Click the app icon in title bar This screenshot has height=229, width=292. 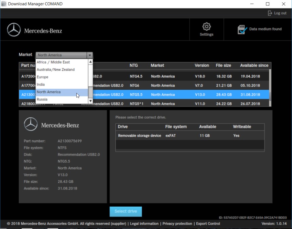4,4
